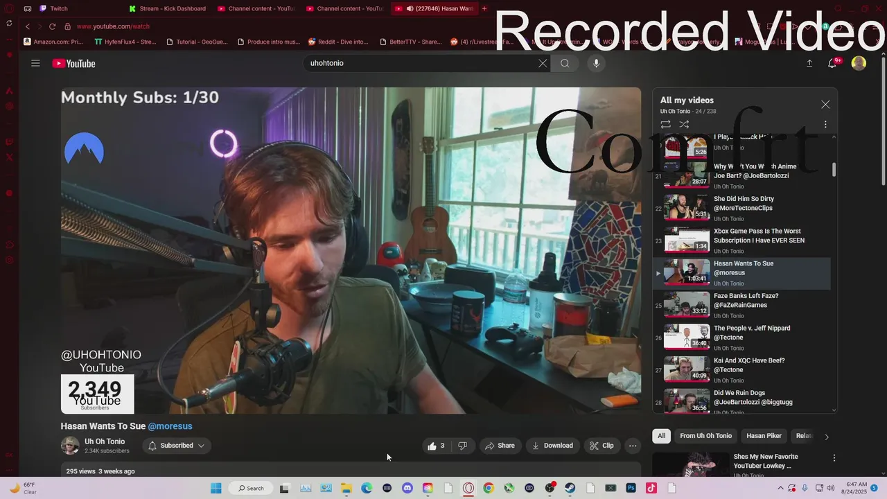Screen dimensions: 887x499
Task: Select the All filter chip
Action: click(662, 436)
